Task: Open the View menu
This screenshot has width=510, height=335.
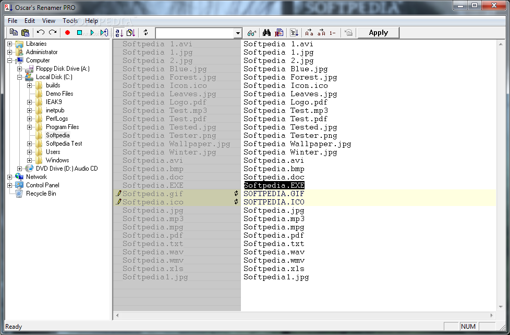Action: click(x=49, y=21)
